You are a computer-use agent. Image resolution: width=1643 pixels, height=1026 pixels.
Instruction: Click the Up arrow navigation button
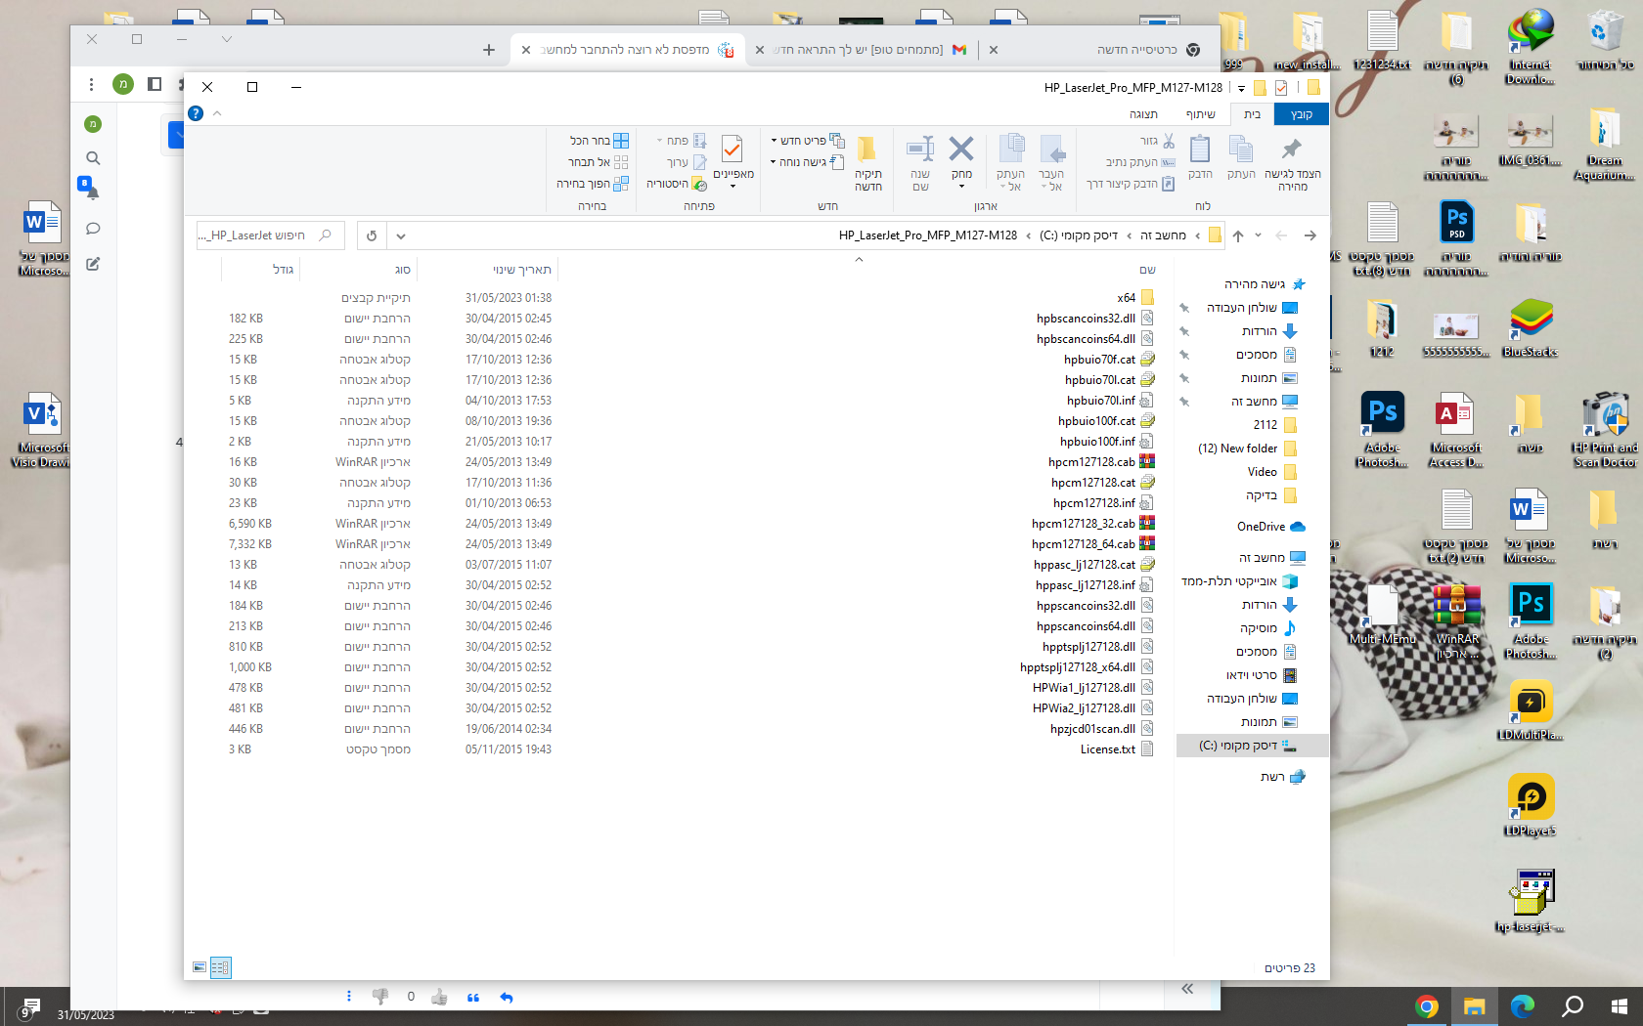1238,235
